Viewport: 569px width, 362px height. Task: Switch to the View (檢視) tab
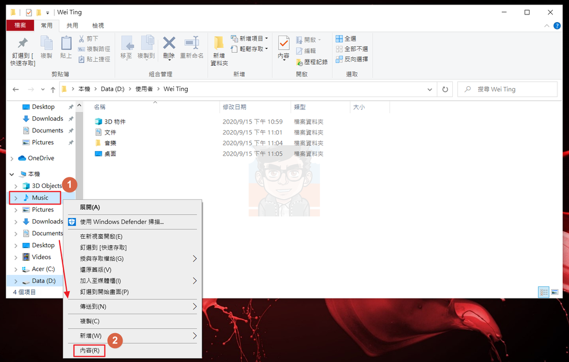(x=98, y=26)
